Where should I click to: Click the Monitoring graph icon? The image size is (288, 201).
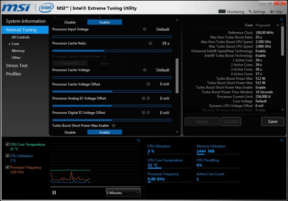pos(222,12)
